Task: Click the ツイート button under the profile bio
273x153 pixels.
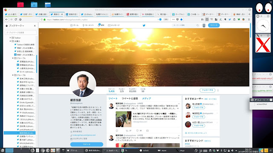Action: tap(87, 144)
